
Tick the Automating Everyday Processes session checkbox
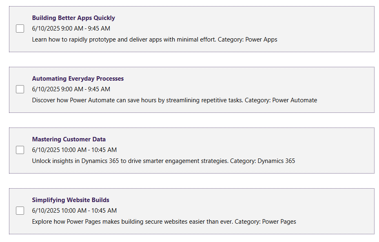[20, 89]
